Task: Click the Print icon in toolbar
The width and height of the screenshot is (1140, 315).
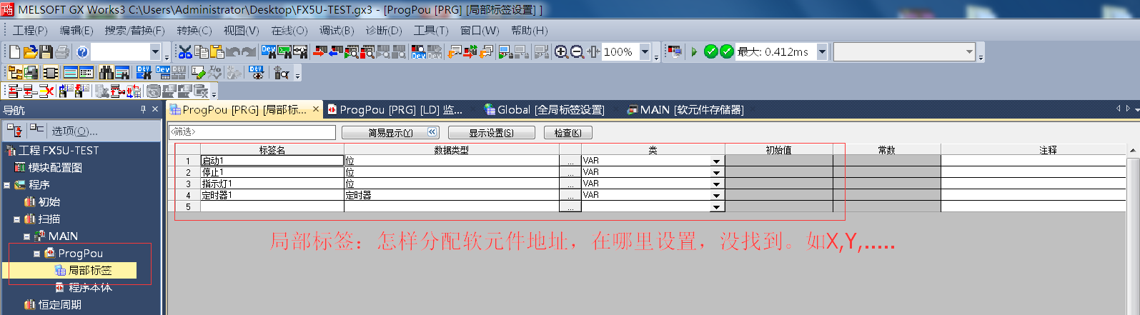Action: [62, 51]
